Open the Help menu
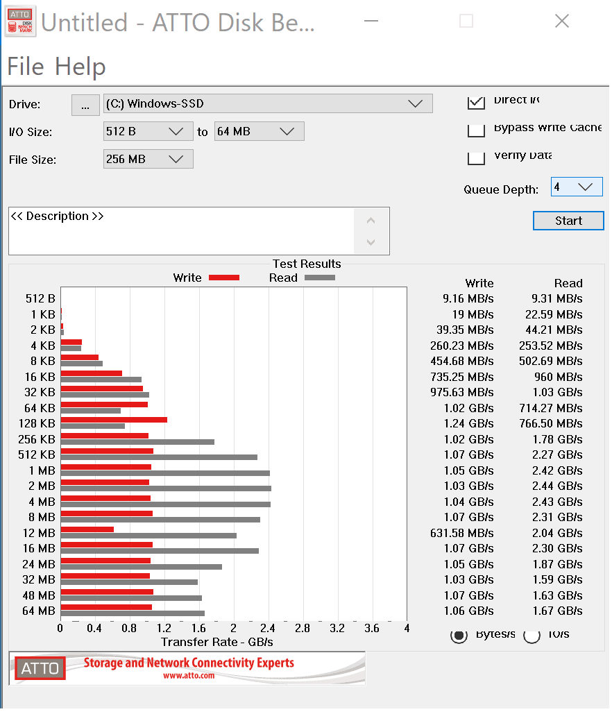 (80, 67)
